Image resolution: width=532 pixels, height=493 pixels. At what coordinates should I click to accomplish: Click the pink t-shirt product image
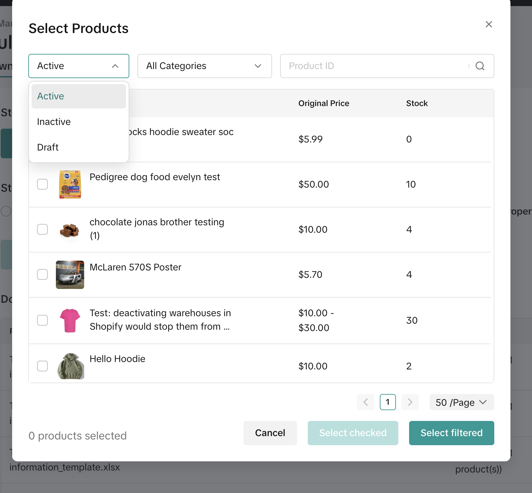click(70, 320)
